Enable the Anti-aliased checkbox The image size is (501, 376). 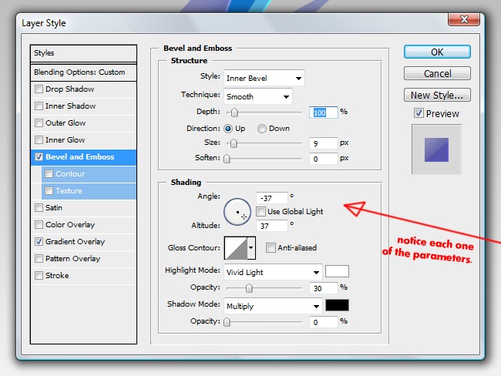click(271, 247)
